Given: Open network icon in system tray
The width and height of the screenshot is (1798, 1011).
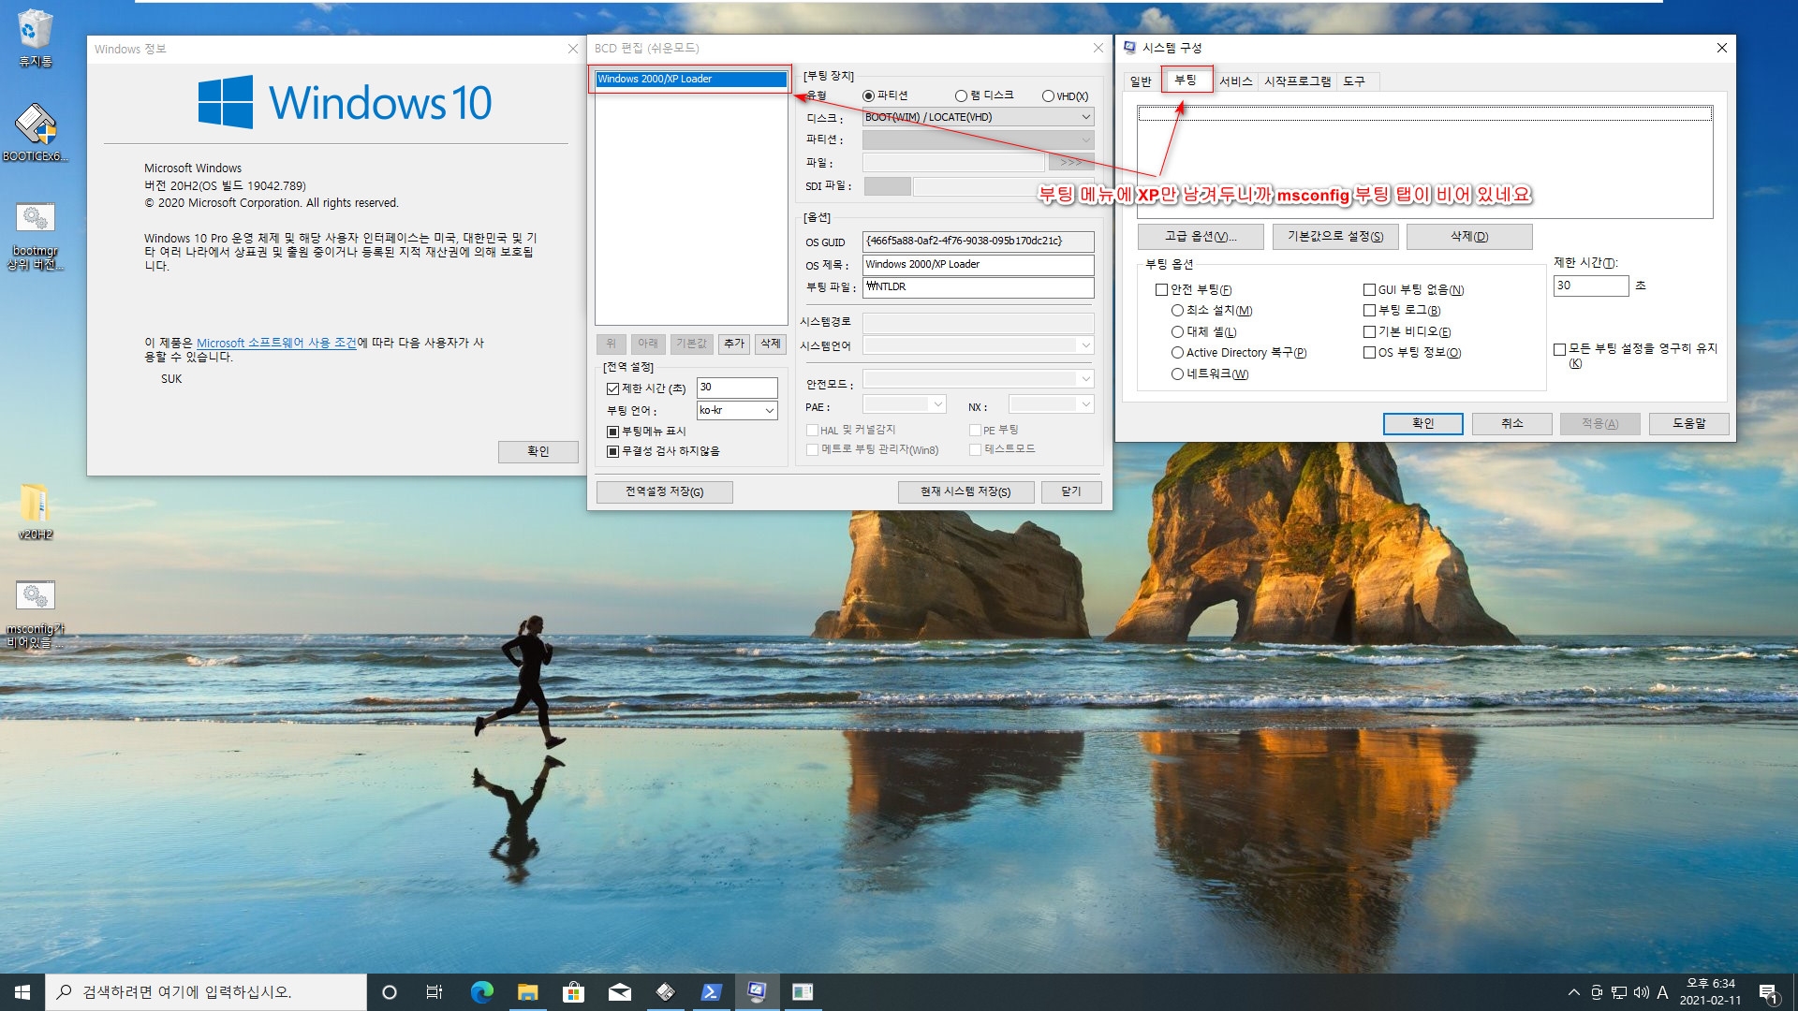Looking at the screenshot, I should coord(1618,992).
